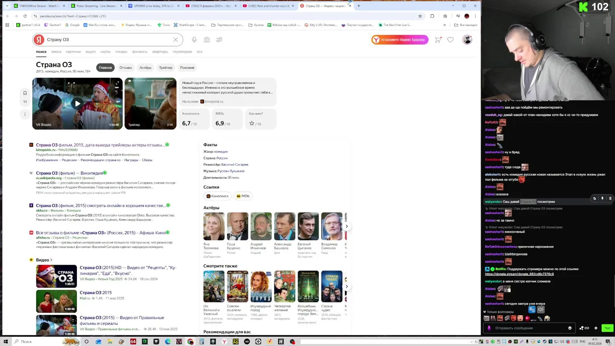Open the IMDb link chip
The width and height of the screenshot is (615, 346).
pyautogui.click(x=243, y=196)
